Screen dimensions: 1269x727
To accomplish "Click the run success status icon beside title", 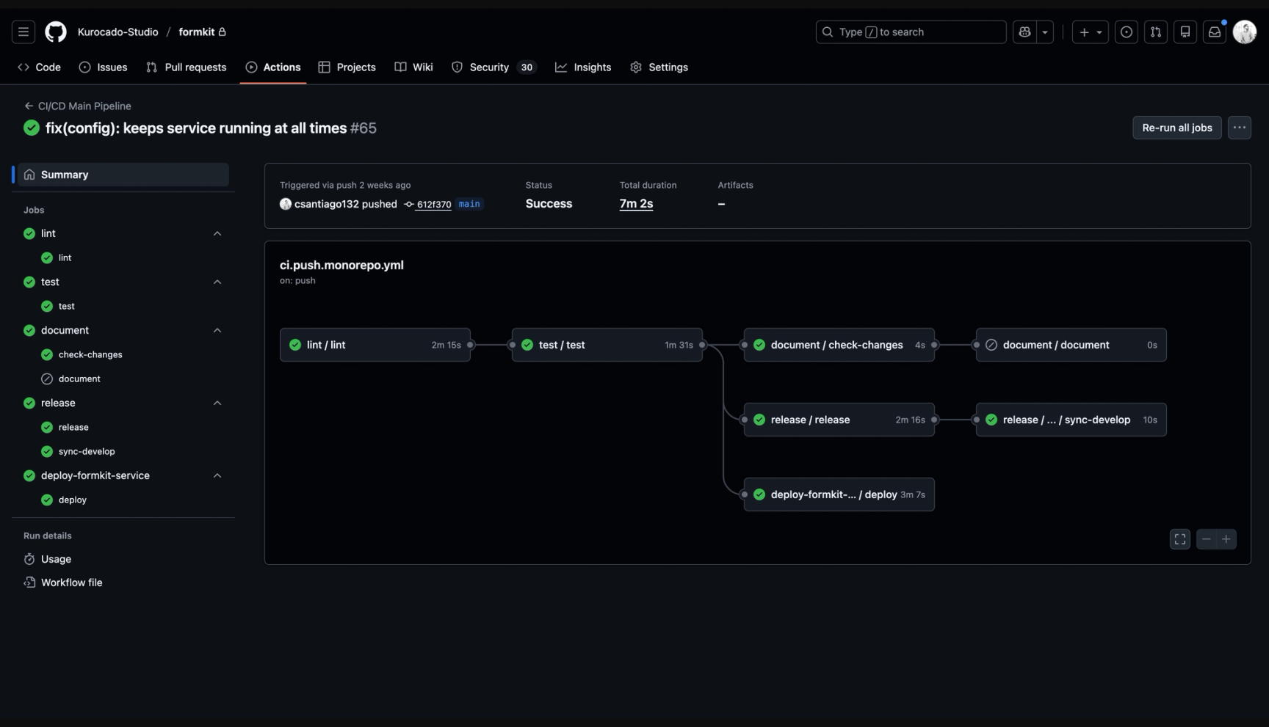I will (x=32, y=128).
